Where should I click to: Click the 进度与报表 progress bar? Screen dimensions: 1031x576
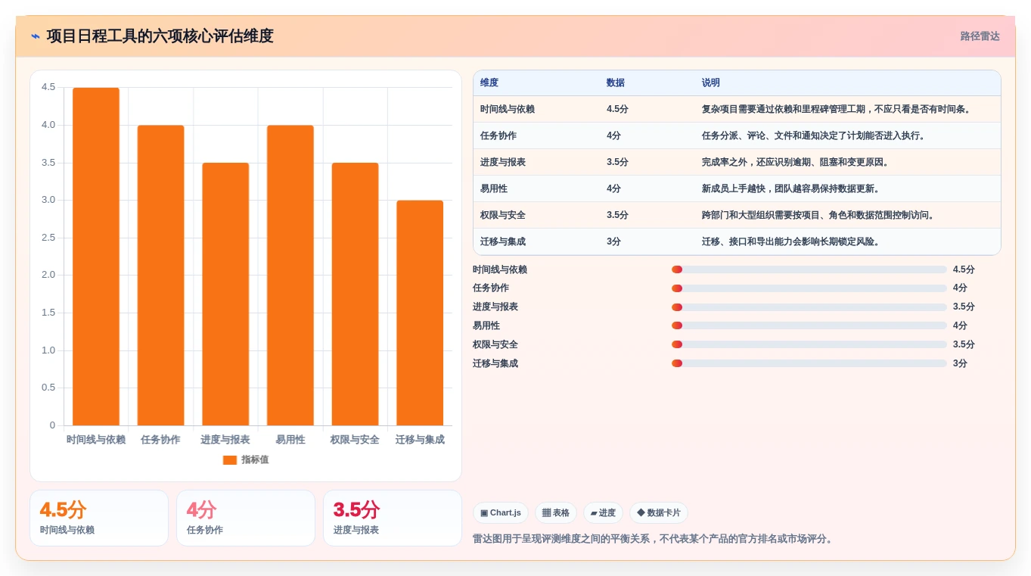[x=809, y=307]
